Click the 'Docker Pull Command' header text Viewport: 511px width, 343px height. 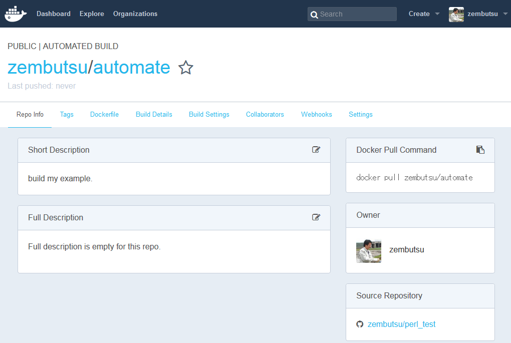point(396,150)
